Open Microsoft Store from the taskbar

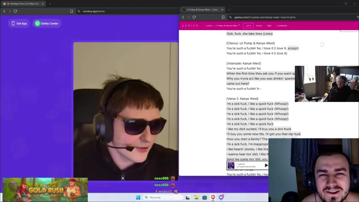click(204, 198)
